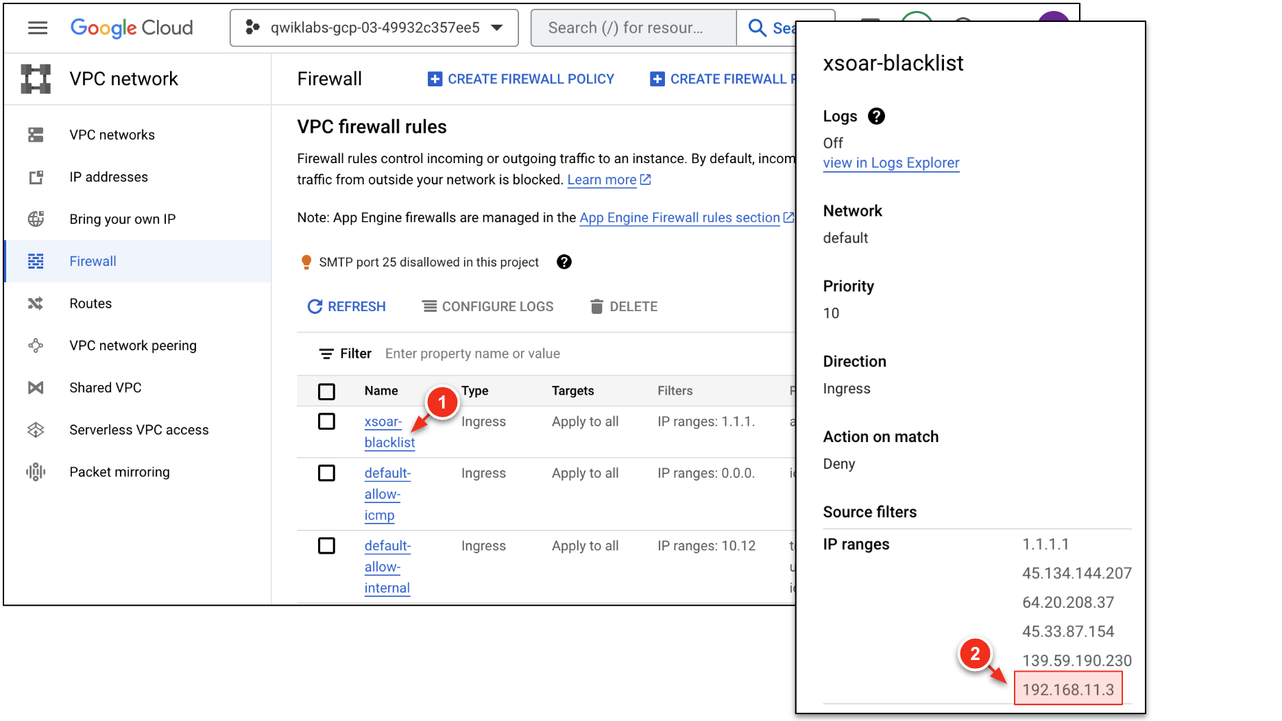Click the Configure Logs icon button
Viewport: 1282px width, 721px height.
(429, 306)
